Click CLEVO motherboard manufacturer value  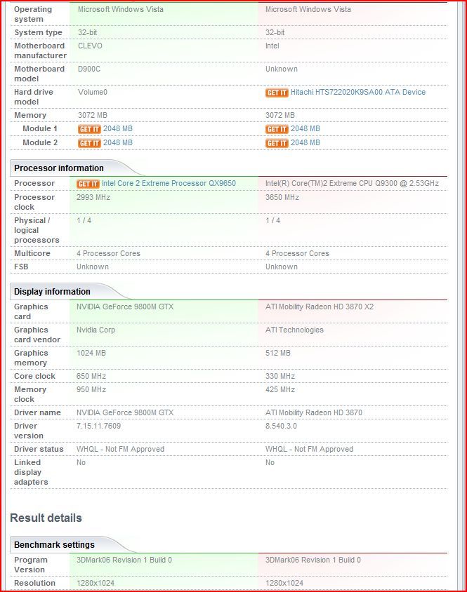(90, 46)
